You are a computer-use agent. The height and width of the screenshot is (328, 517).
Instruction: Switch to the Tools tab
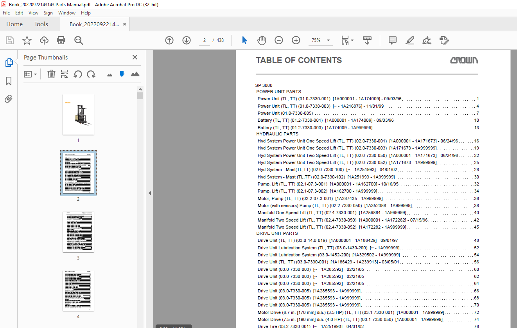point(41,24)
